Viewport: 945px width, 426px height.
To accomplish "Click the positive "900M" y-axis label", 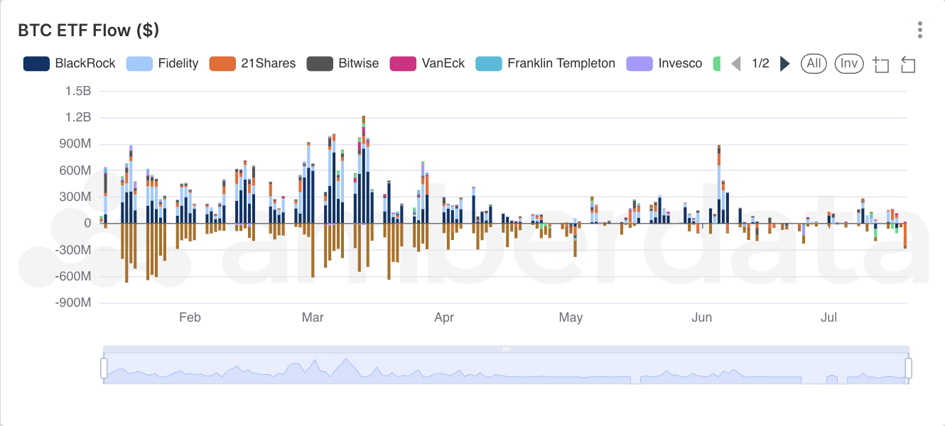I will click(75, 144).
